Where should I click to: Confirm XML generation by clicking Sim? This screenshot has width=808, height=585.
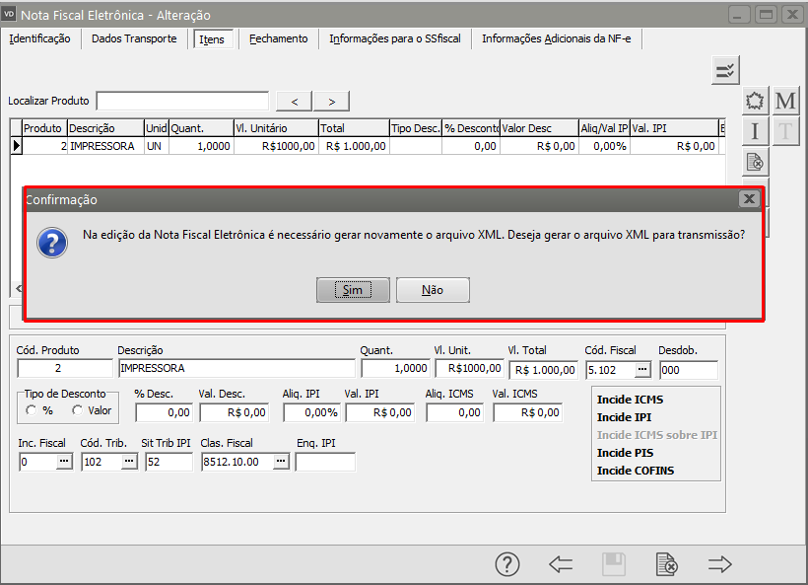[353, 290]
